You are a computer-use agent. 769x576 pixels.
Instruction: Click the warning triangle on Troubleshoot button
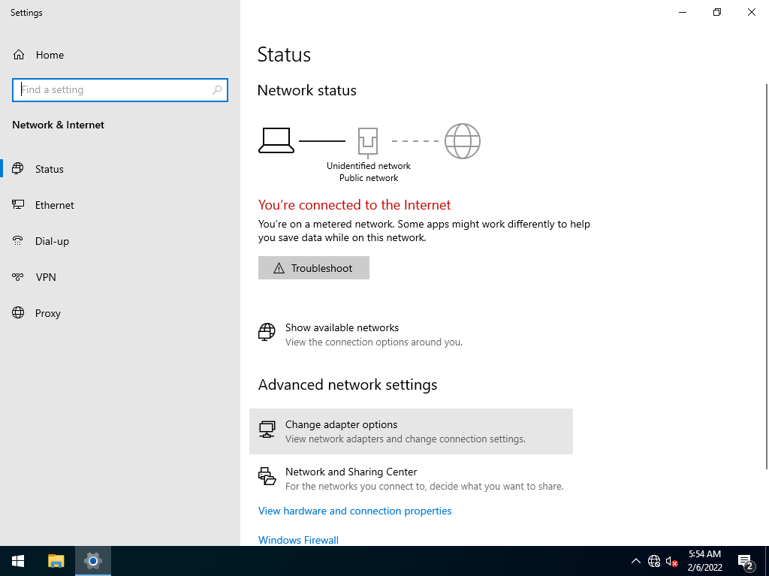[x=279, y=268]
